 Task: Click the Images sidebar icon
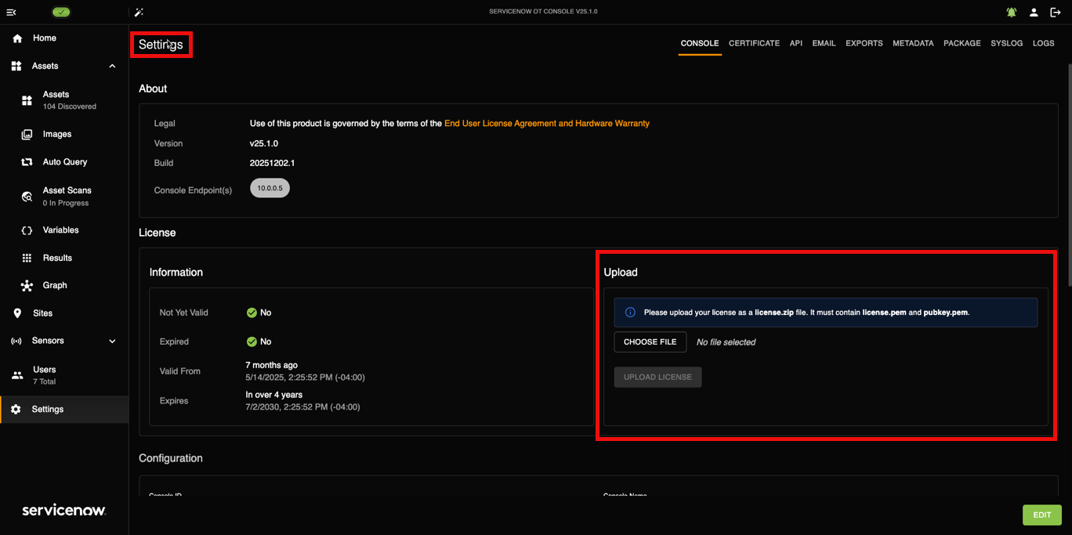click(x=27, y=135)
